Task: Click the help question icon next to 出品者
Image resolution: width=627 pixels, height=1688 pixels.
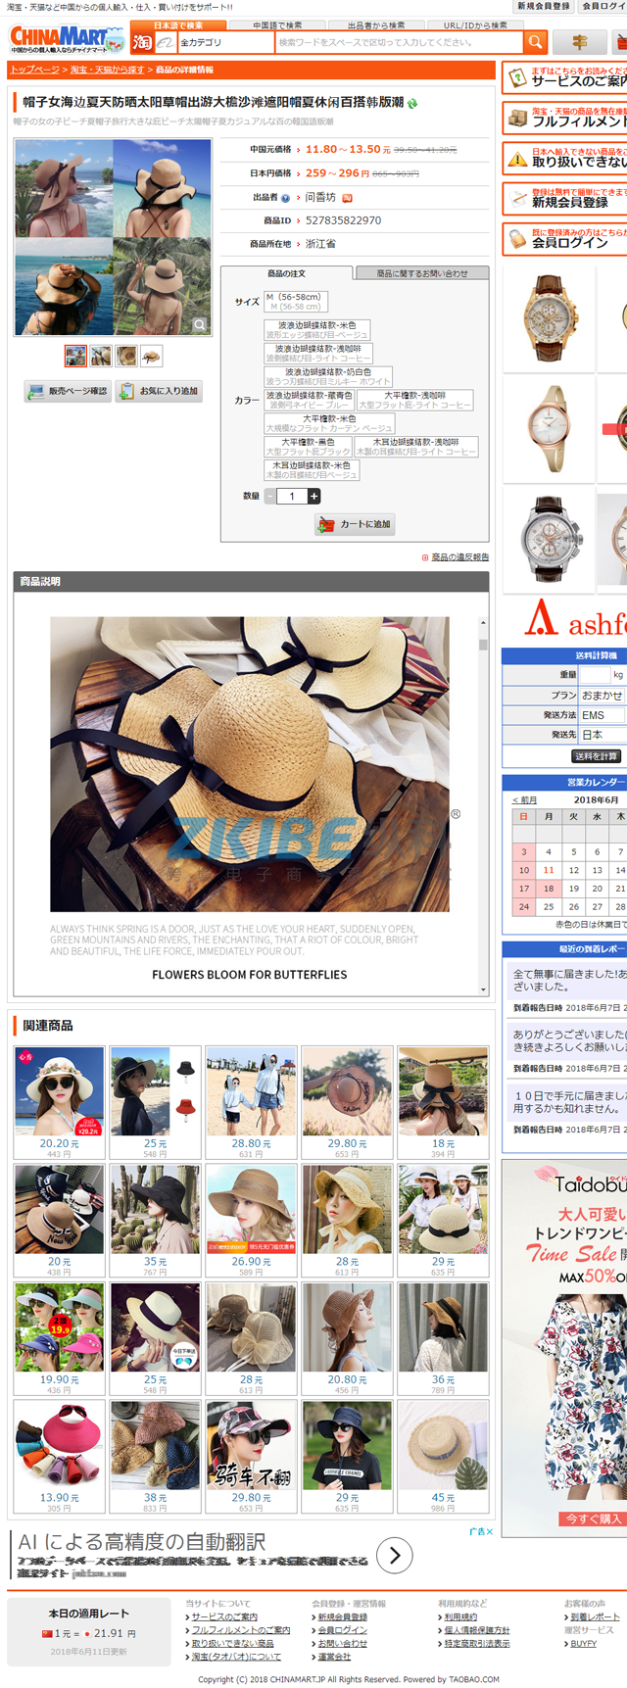Action: point(285,198)
